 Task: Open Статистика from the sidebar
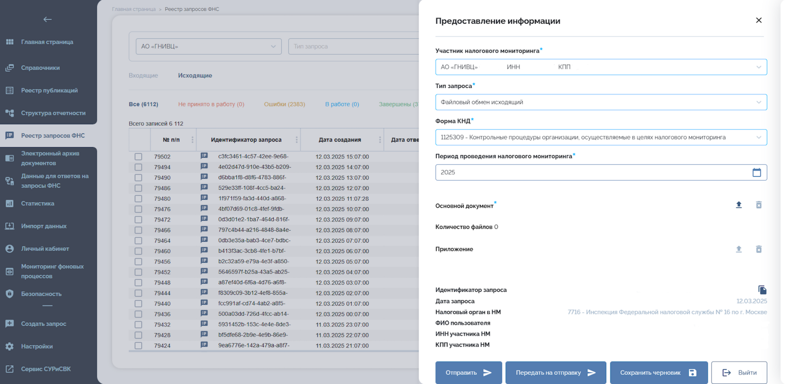[x=37, y=203]
